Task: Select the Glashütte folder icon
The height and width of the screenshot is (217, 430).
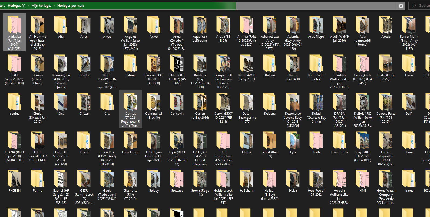Action: point(130,179)
